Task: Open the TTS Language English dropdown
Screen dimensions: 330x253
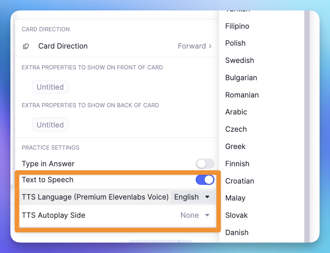Action: pyautogui.click(x=192, y=197)
